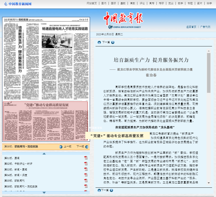Click article scrollbar down arrow
216x197 pixels.
pos(209,183)
